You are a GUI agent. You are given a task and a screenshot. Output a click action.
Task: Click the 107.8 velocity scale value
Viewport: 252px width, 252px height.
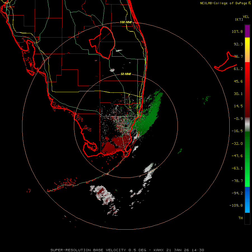[237, 31]
